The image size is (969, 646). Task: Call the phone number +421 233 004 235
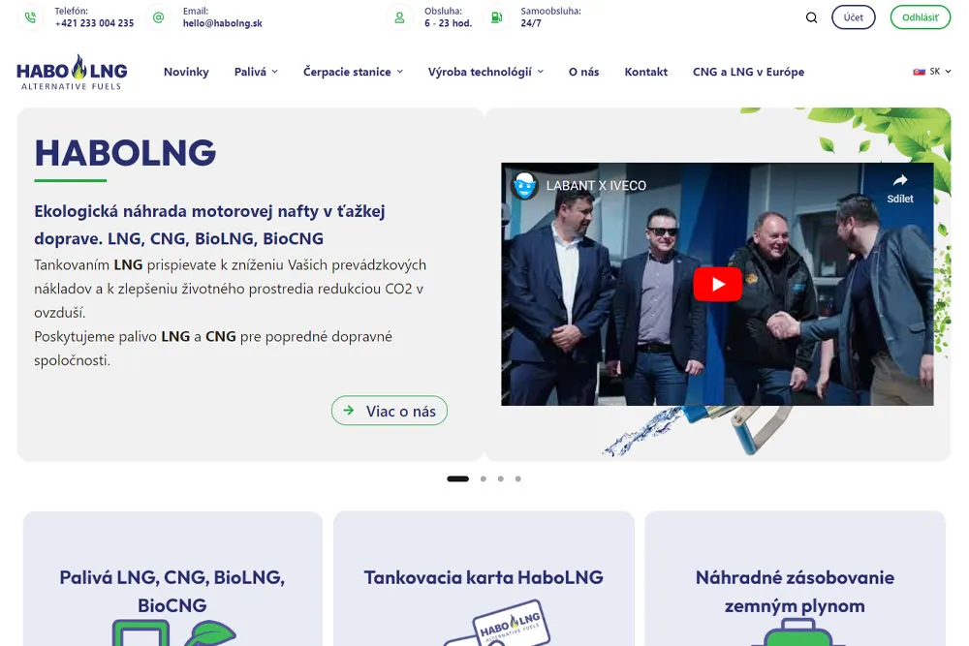[x=94, y=23]
